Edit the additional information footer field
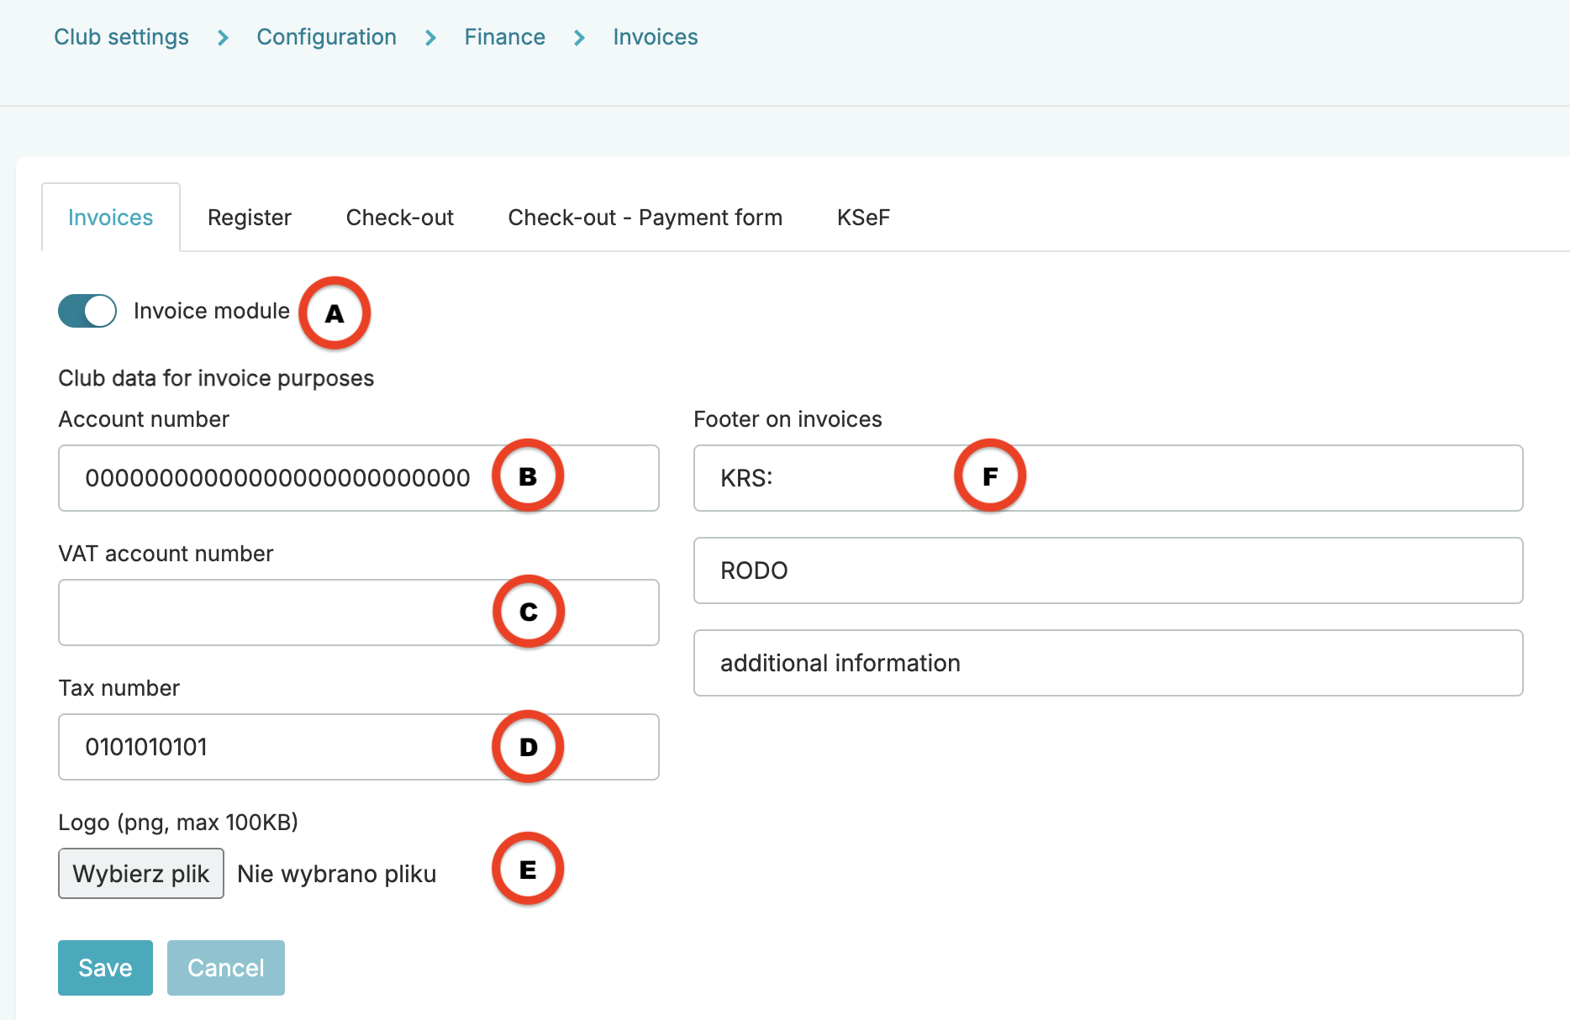Screen dimensions: 1570x1020 pyautogui.click(x=1108, y=663)
